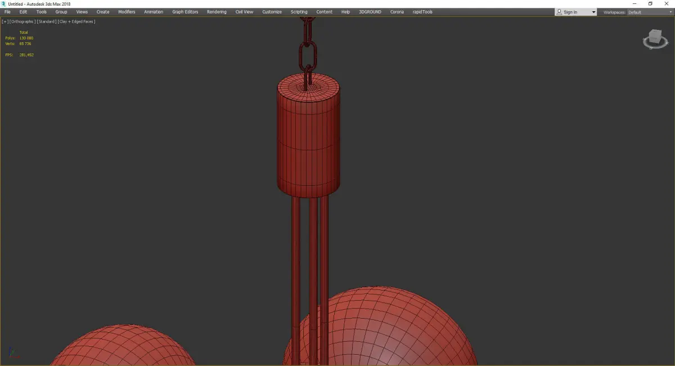Open the Graph Editors menu
675x366 pixels.
pos(185,12)
